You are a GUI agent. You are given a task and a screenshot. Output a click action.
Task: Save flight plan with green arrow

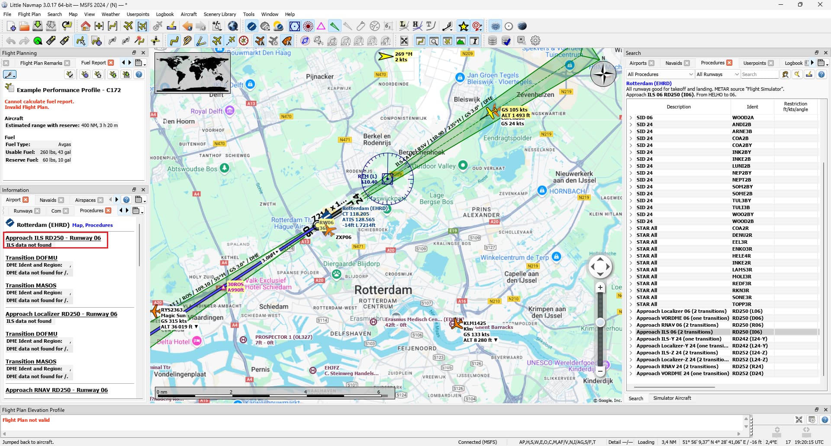(38, 26)
